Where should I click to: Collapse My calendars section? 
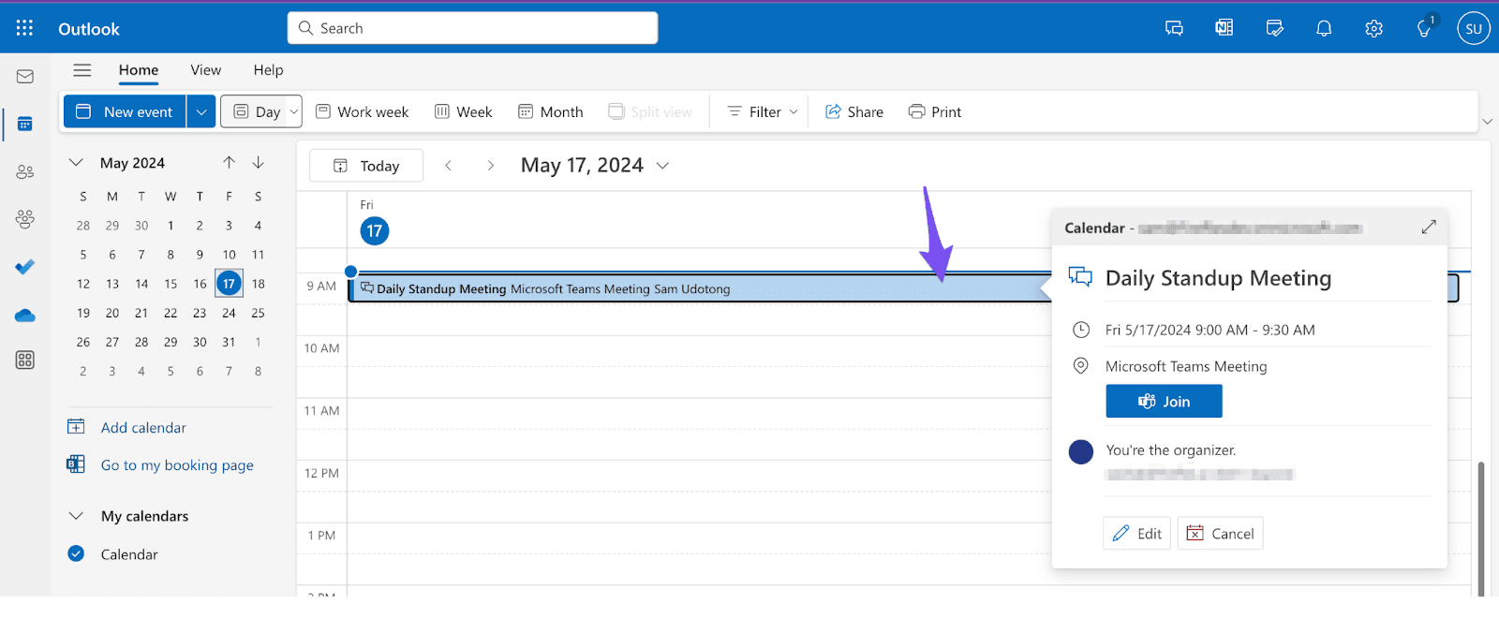click(x=76, y=516)
